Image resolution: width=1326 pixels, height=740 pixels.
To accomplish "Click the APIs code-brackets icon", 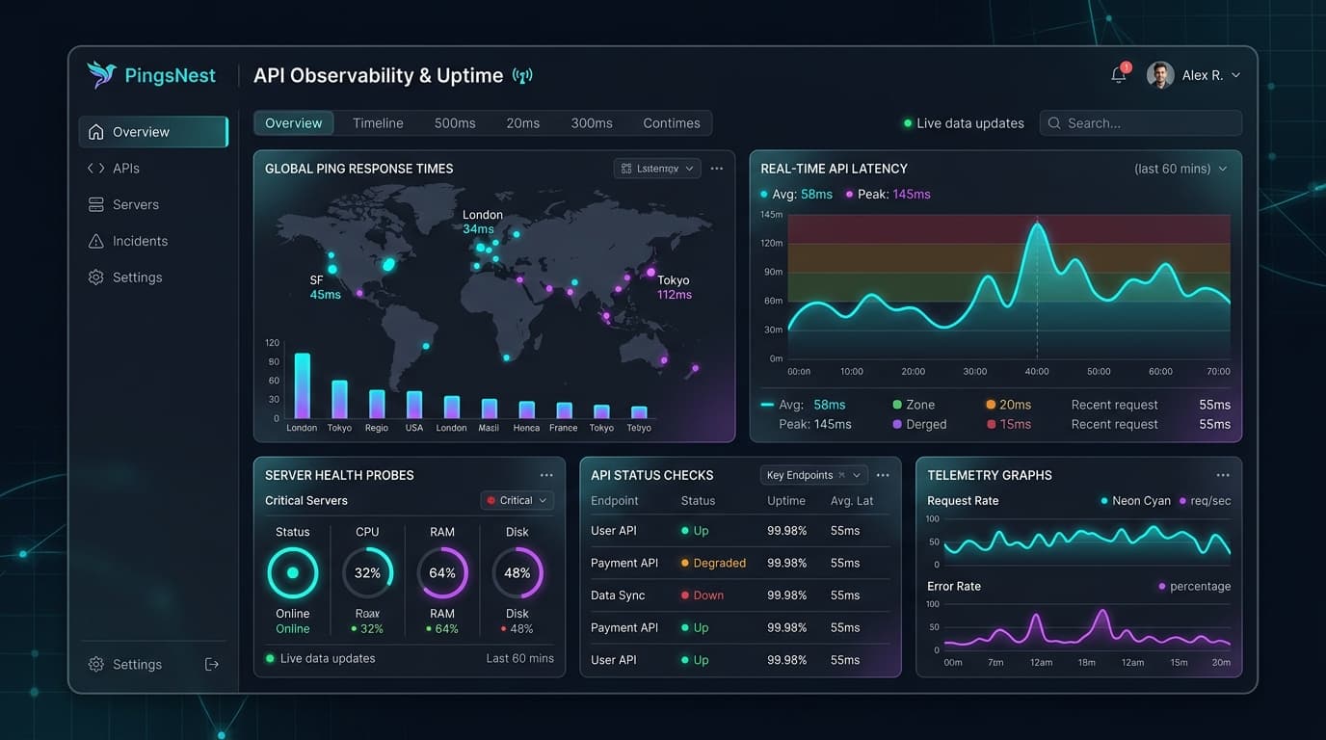I will [95, 169].
